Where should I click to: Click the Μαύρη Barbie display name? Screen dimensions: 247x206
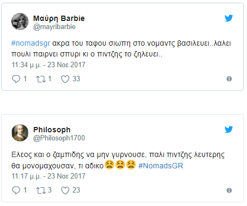(x=59, y=18)
